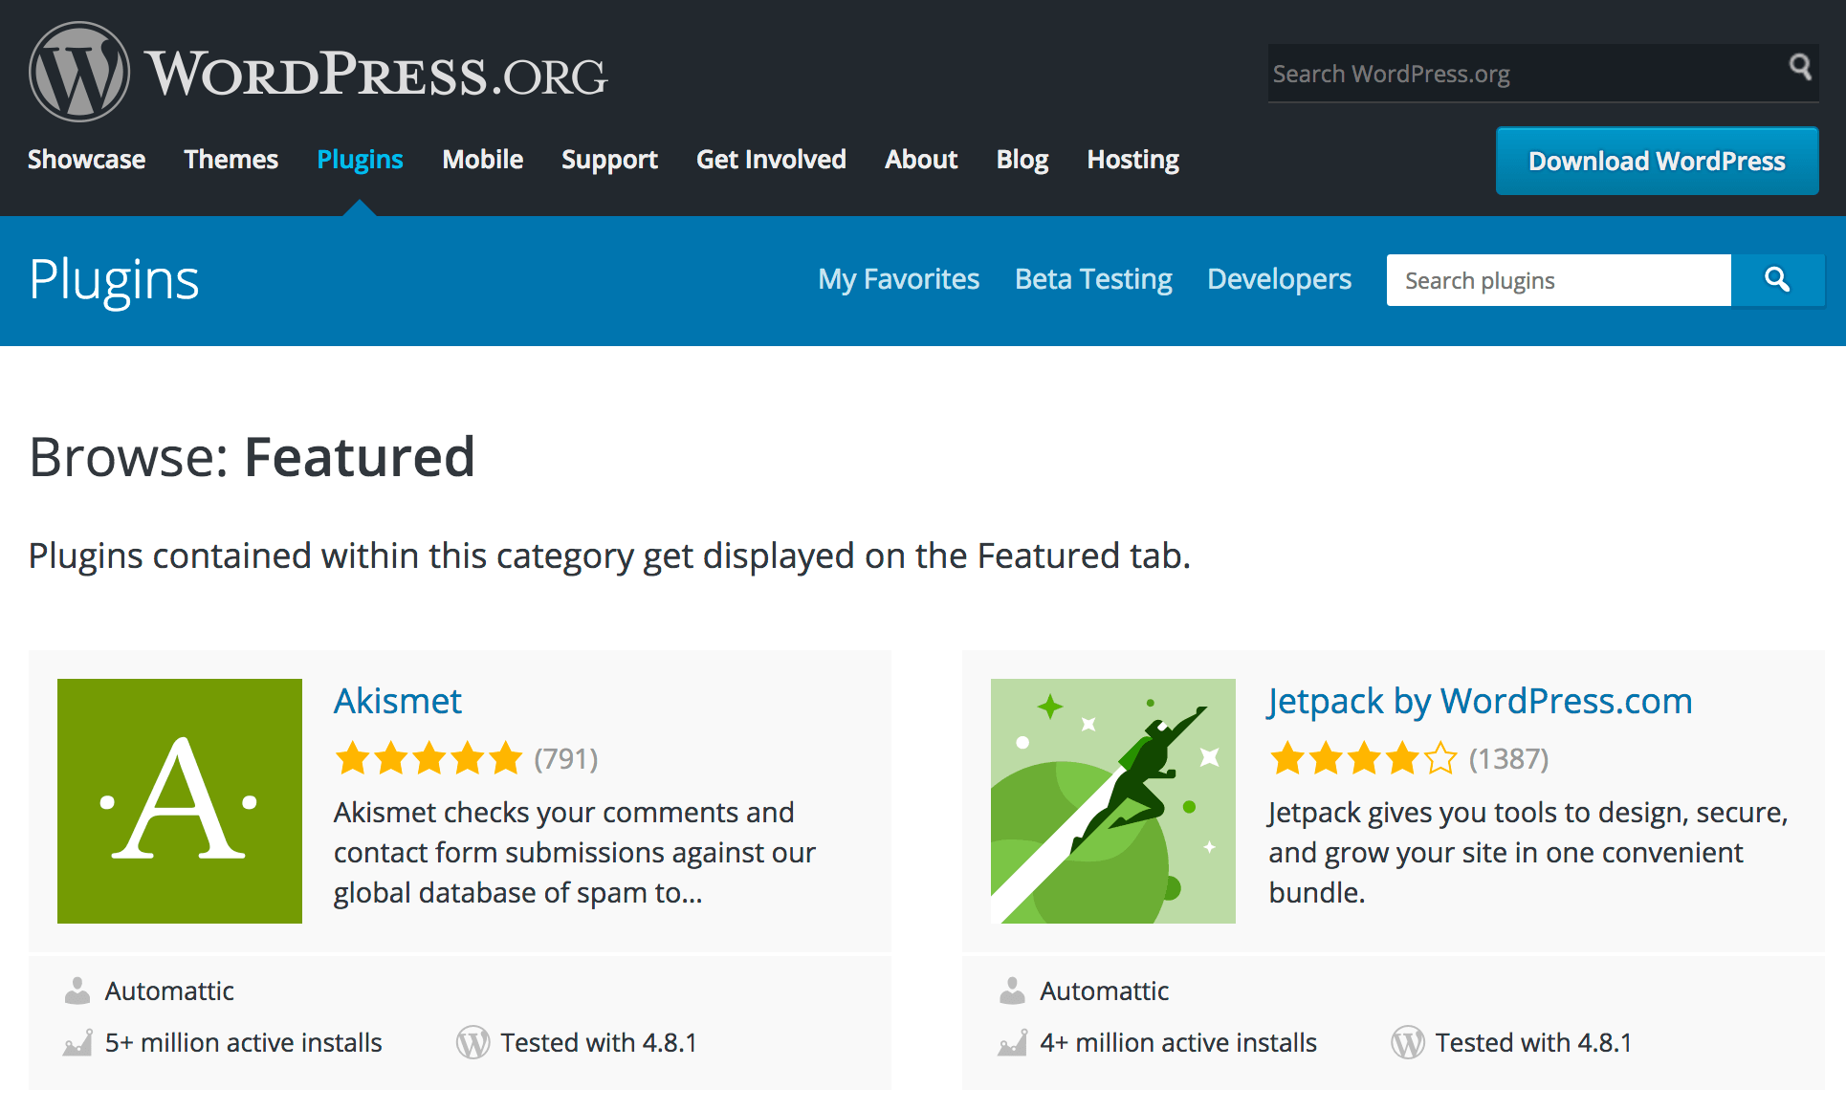Open the Showcase menu item
Image resolution: width=1846 pixels, height=1111 pixels.
86,160
